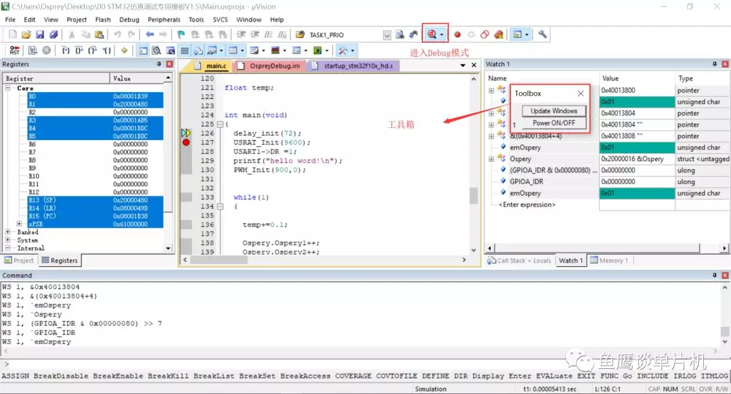Insert a bookmark using the flag icon
This screenshot has height=394, width=731.
(181, 35)
